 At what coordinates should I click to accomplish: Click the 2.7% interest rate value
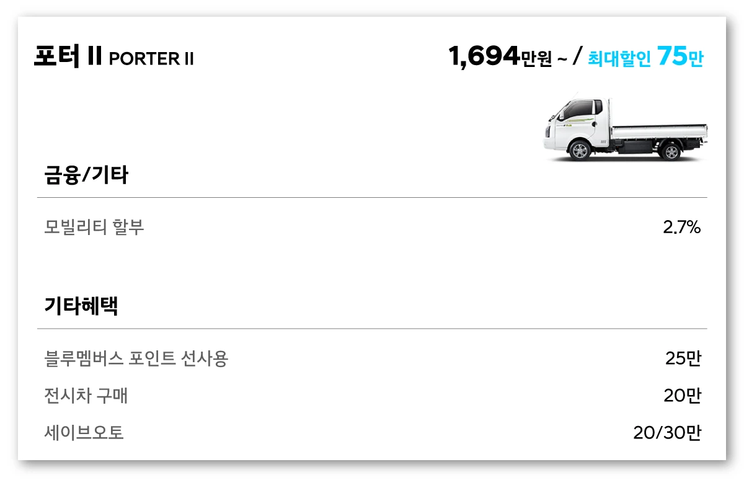[681, 228]
